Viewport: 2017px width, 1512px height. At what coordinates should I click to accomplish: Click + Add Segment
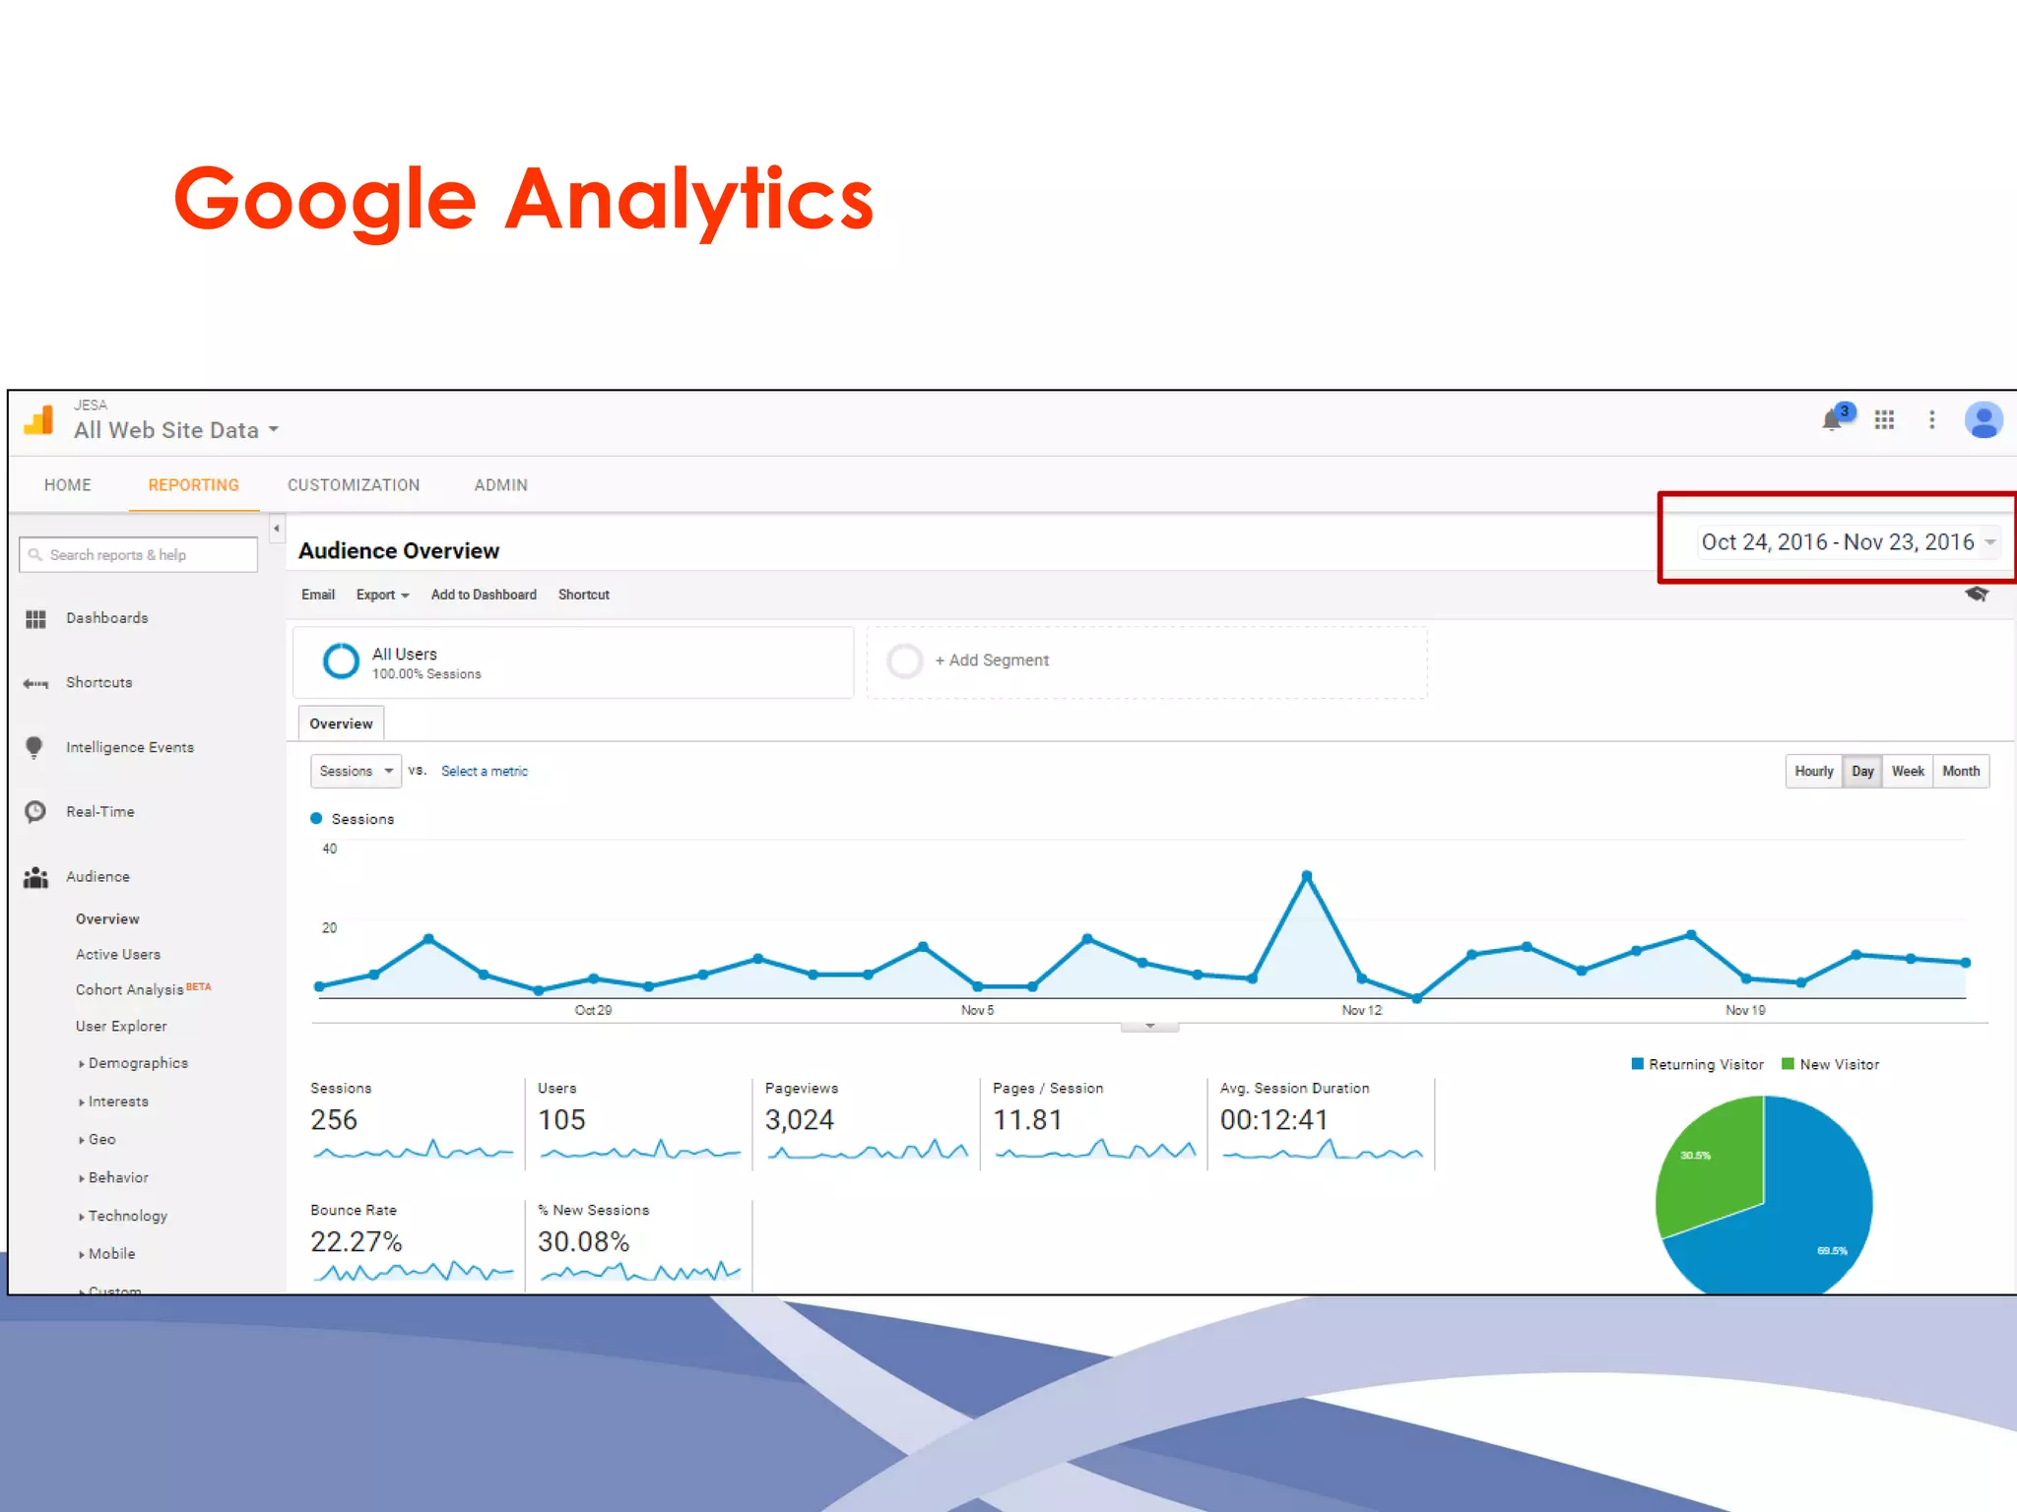pos(992,661)
